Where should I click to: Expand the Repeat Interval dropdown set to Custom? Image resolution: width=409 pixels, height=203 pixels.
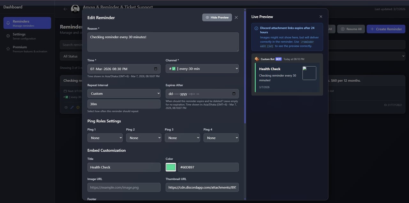click(124, 93)
